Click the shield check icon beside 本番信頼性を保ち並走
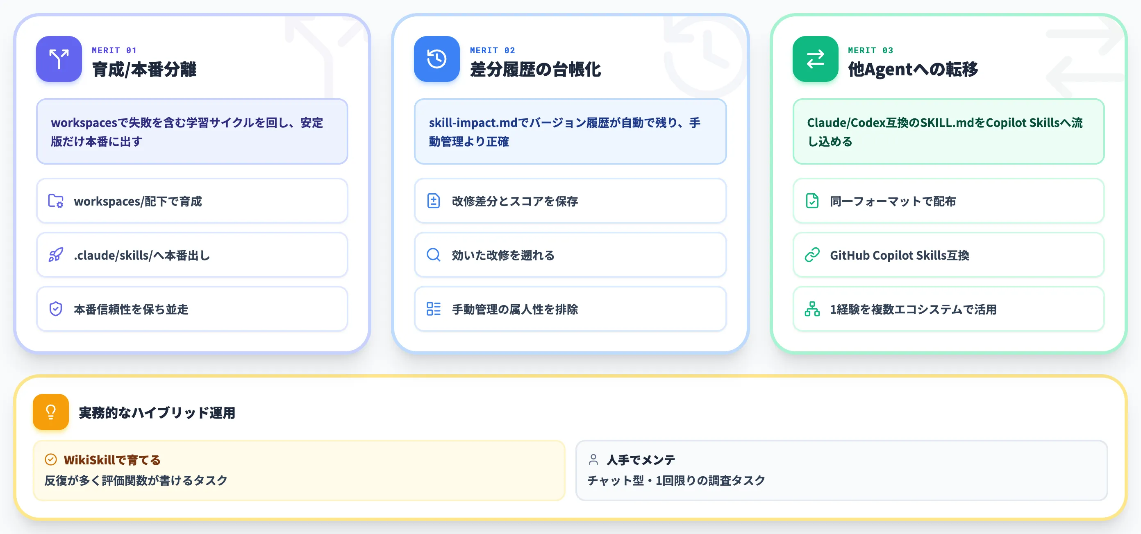 click(x=56, y=309)
